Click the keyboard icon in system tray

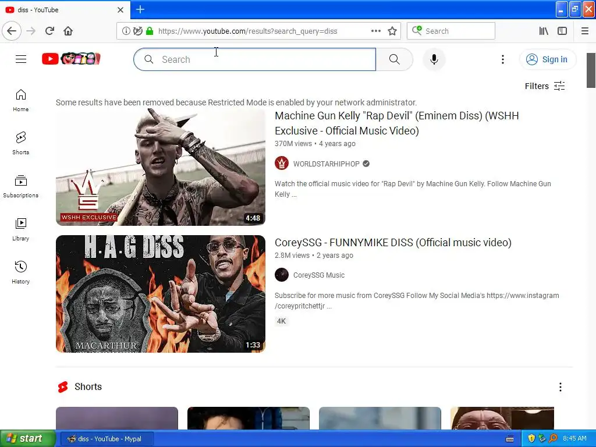[x=510, y=439]
